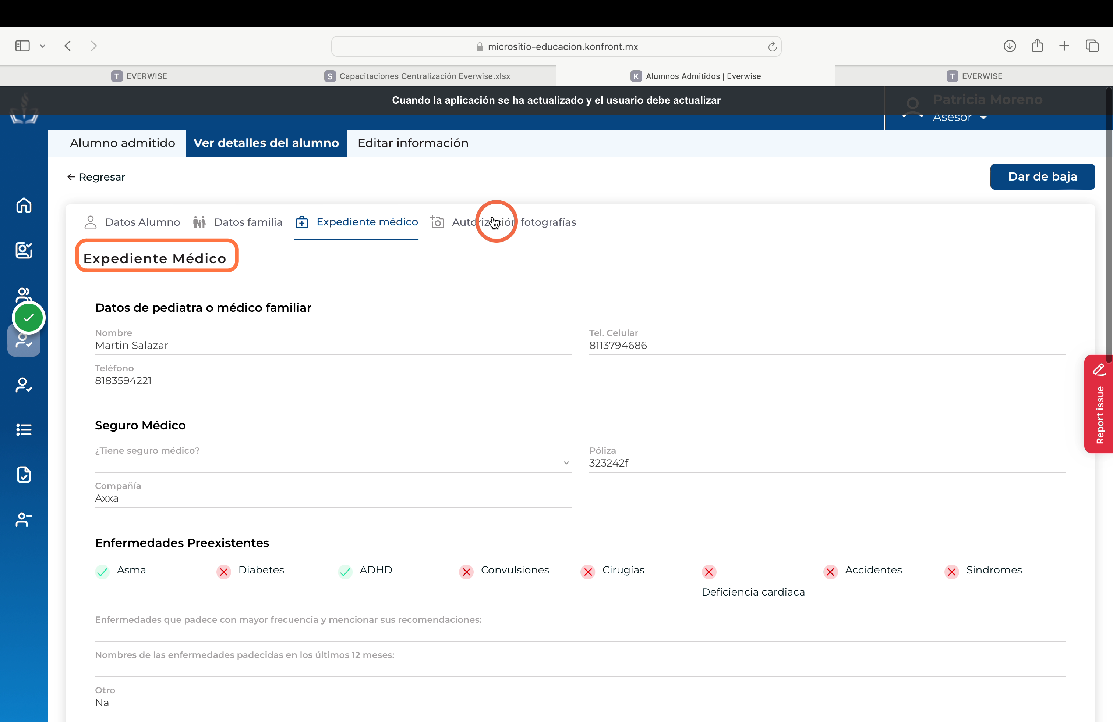
Task: Switch to Datos Alumno tab
Action: tap(132, 222)
